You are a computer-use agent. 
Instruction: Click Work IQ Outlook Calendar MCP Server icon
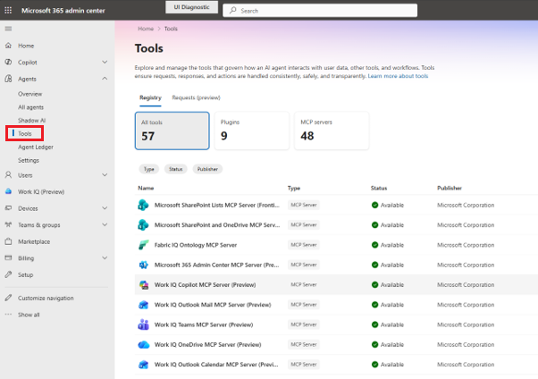[143, 364]
